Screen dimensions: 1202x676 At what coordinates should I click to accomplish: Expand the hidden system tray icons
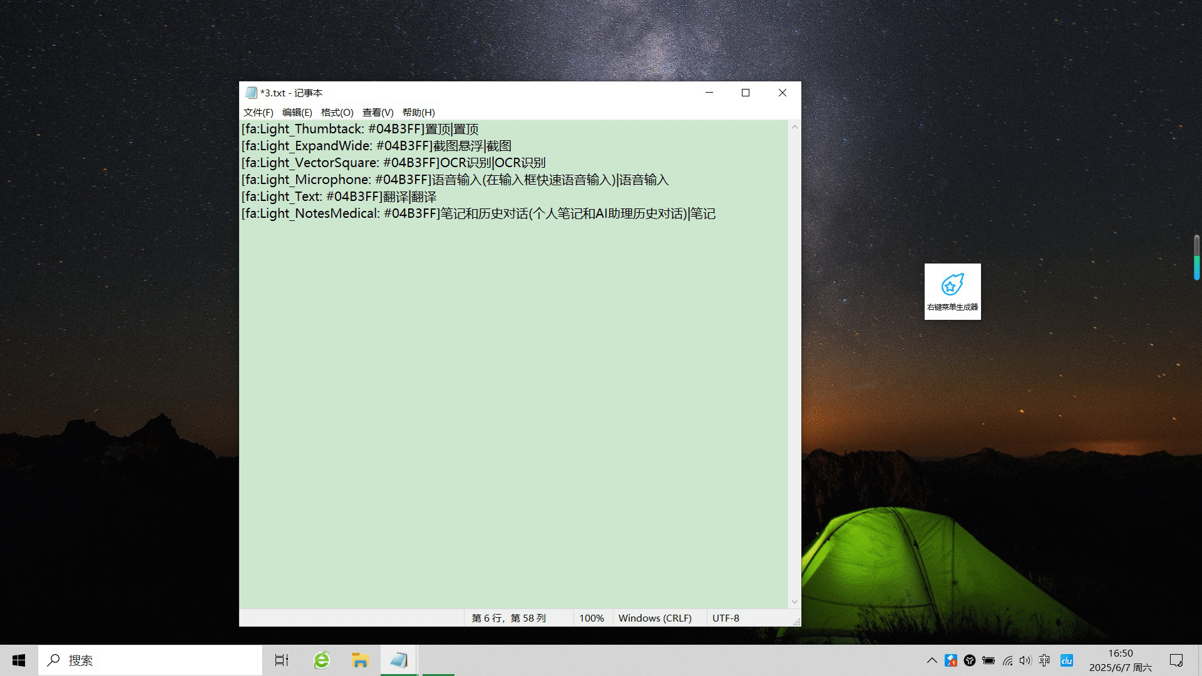pos(932,660)
